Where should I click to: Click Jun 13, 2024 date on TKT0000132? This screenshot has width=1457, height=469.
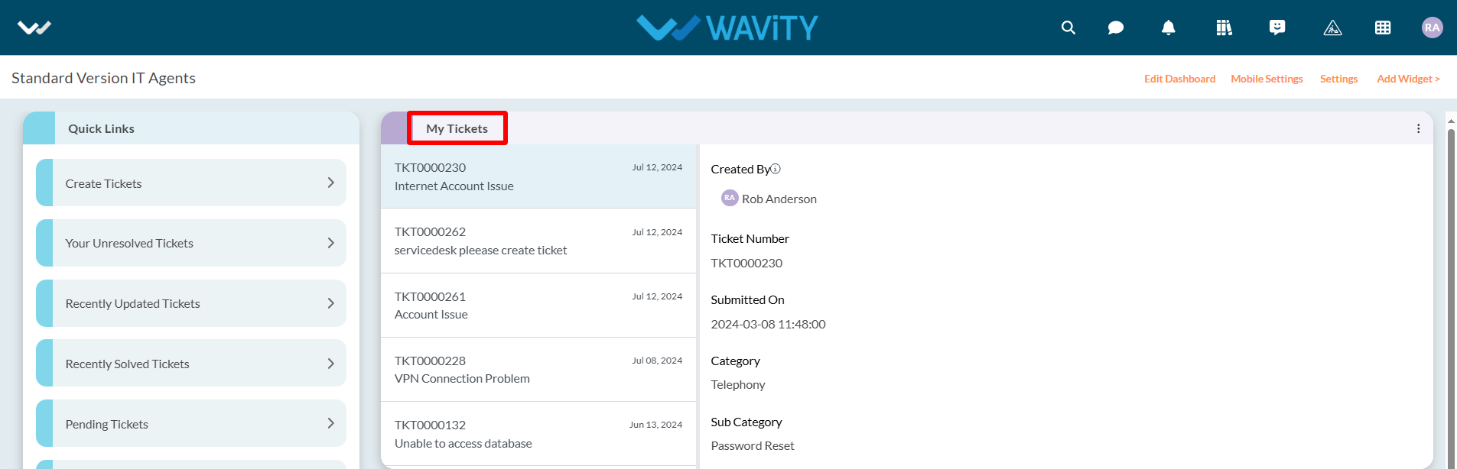pos(655,425)
